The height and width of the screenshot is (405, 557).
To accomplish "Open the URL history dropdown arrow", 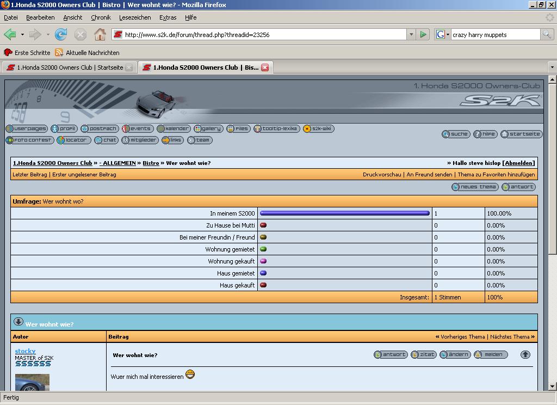I will coord(411,34).
